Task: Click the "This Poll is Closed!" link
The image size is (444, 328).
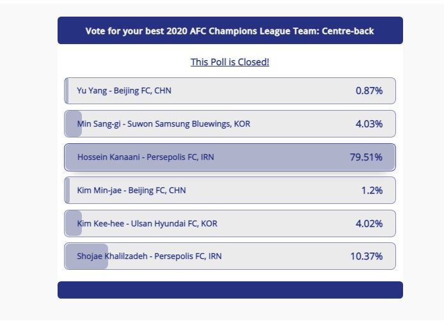Action: pos(230,62)
